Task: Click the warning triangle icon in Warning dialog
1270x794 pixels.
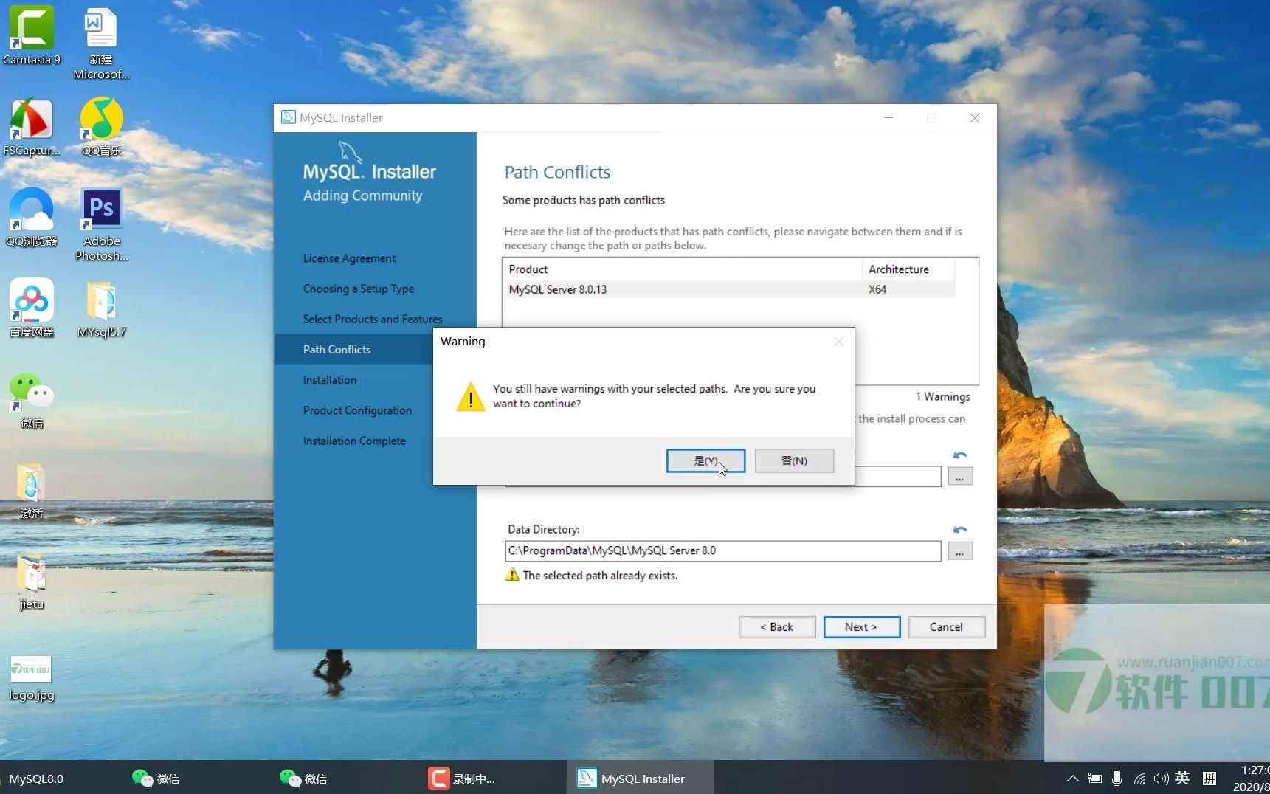Action: [470, 397]
